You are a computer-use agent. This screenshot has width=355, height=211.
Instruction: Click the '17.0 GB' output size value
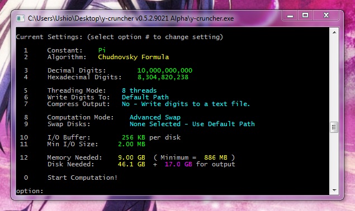178,164
